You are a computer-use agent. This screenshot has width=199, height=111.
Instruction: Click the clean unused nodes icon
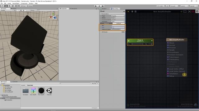point(136,11)
